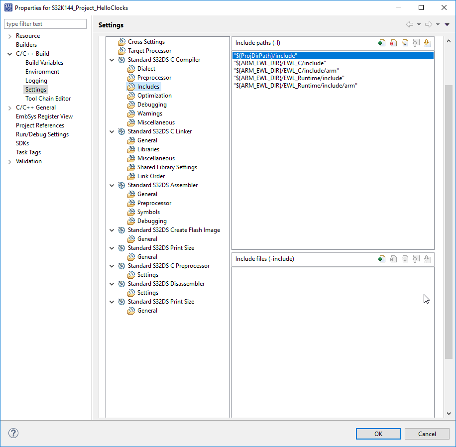456x447 pixels.
Task: Click Standard S32DS C Preprocessor tool icon
Action: 121,266
